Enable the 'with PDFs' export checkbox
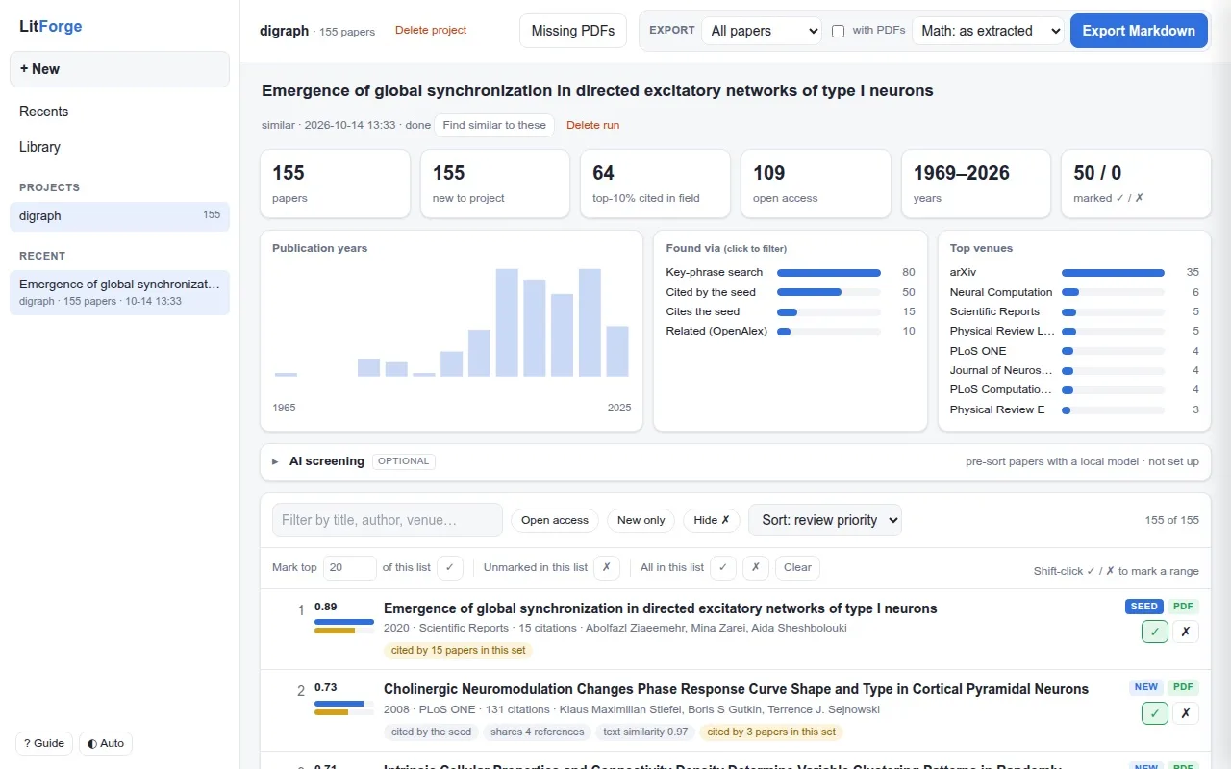1231x769 pixels. pyautogui.click(x=838, y=31)
